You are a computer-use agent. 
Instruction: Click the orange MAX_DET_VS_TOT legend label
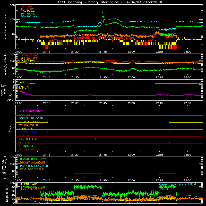[32, 189]
